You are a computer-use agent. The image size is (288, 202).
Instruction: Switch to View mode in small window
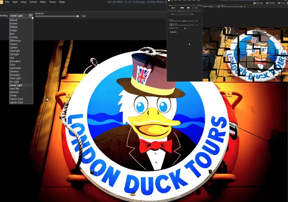tap(281, 3)
